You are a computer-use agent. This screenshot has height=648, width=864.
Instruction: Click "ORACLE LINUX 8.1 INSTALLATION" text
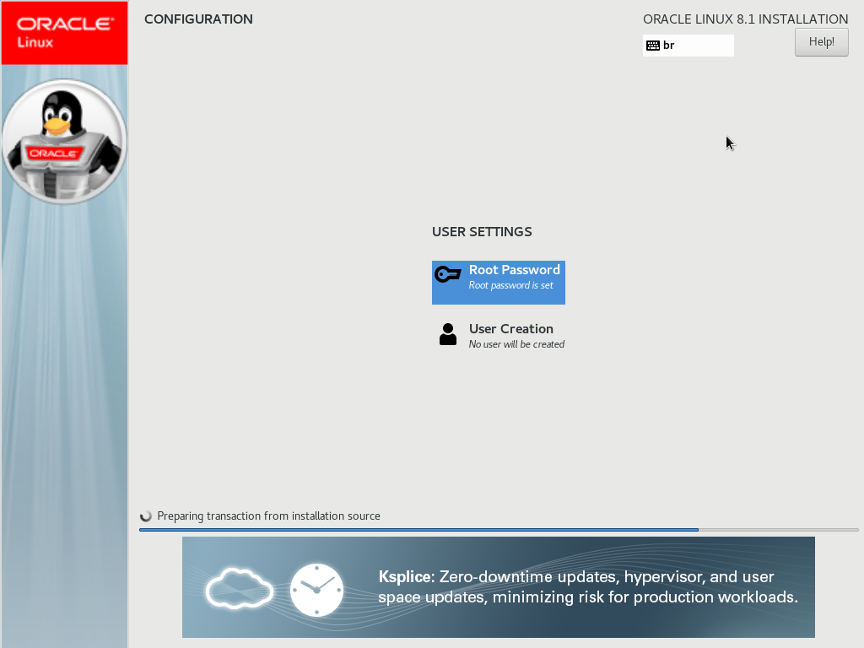tap(745, 19)
